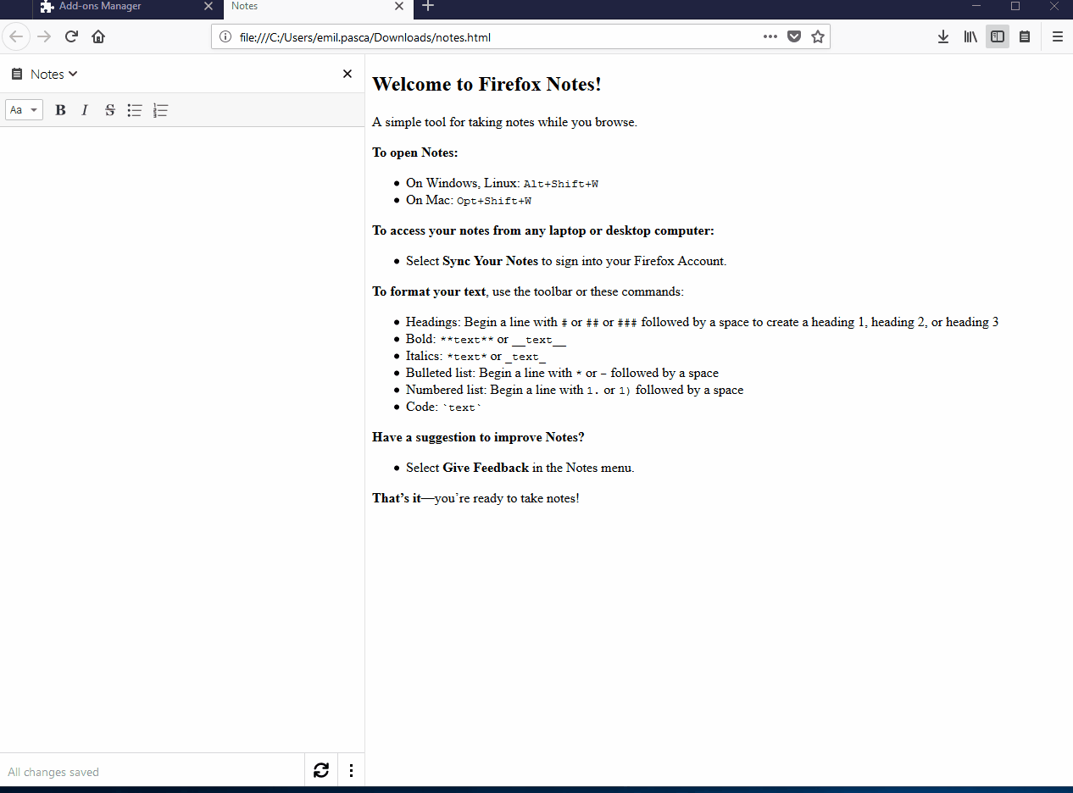This screenshot has width=1073, height=793.
Task: Click 'Have a suggestion to improve Notes?' text
Action: [478, 437]
